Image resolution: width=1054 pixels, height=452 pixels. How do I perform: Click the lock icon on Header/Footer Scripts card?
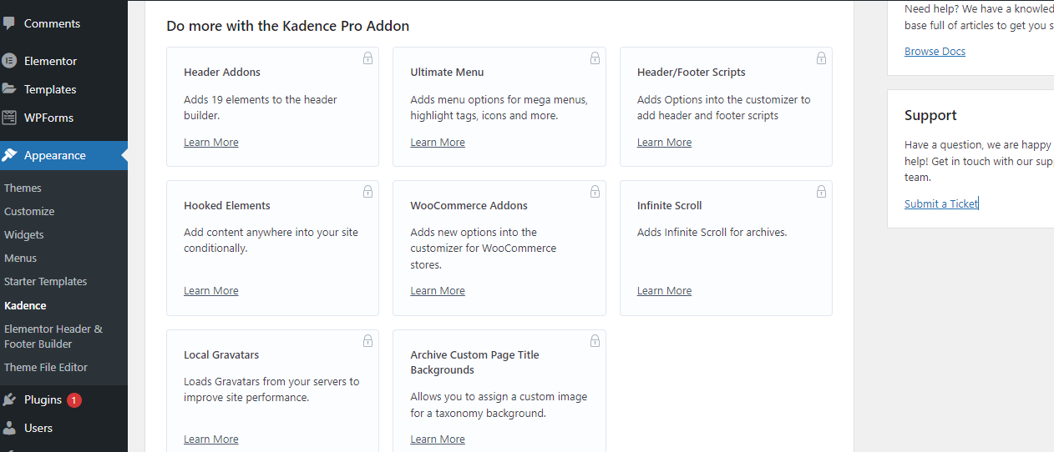tap(821, 58)
